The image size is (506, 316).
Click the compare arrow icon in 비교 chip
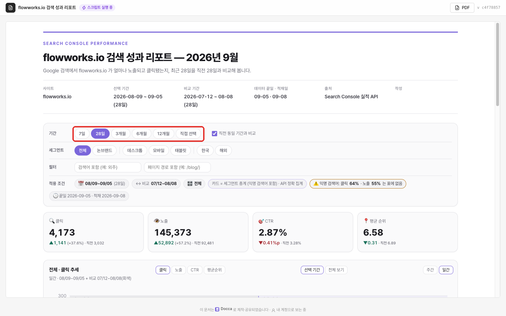pyautogui.click(x=138, y=184)
